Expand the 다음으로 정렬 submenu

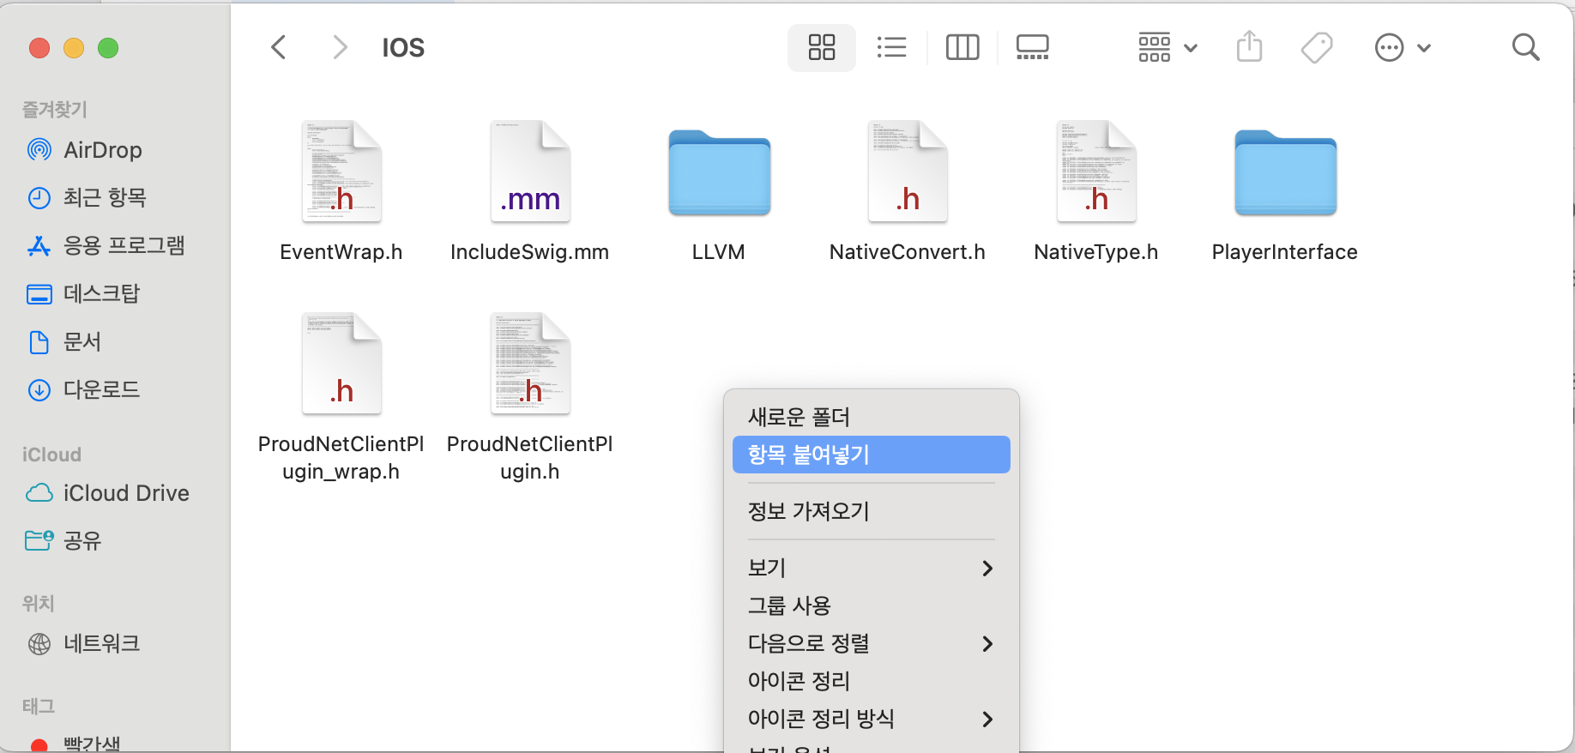[x=870, y=643]
